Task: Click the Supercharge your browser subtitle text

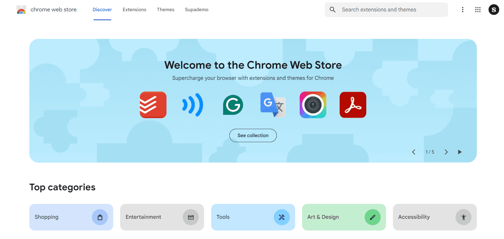Action: click(253, 78)
